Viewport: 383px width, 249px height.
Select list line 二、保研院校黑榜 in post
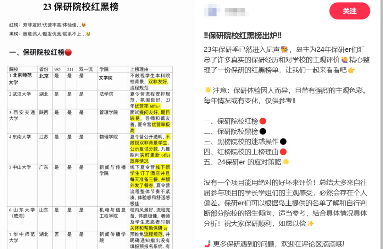235,131
